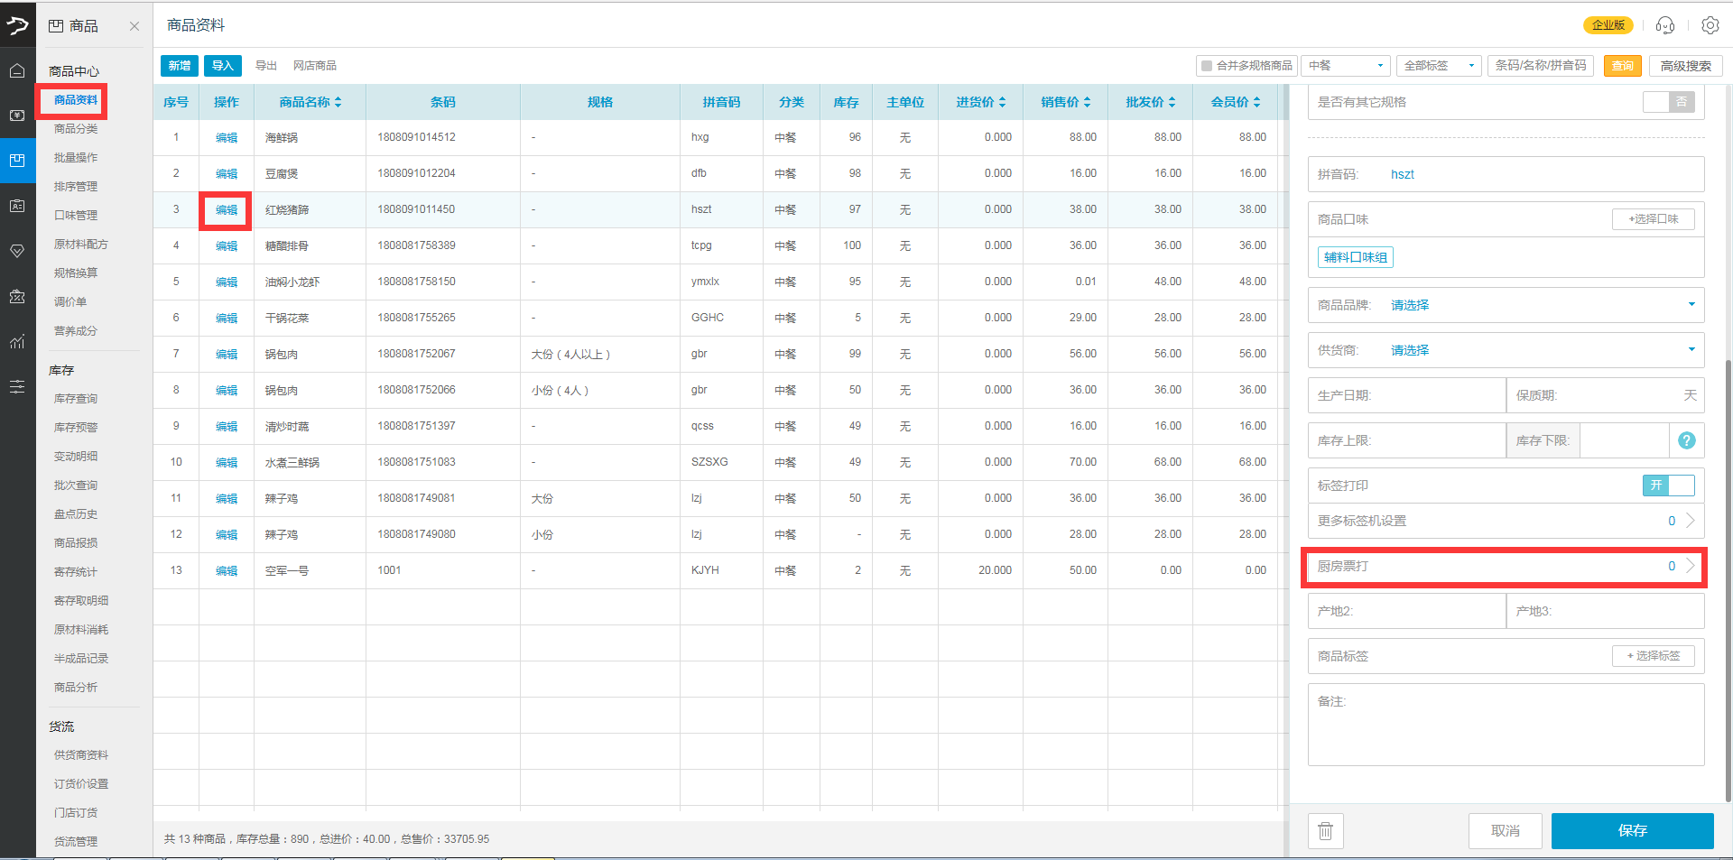Click the 导入 button
Viewport: 1733px width, 860px height.
click(x=223, y=66)
